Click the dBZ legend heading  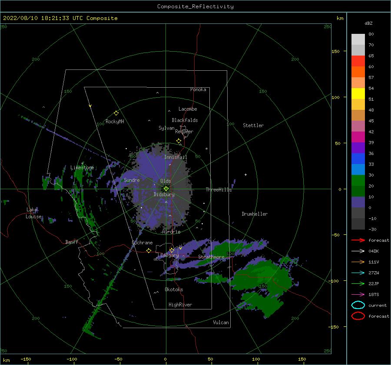(368, 23)
